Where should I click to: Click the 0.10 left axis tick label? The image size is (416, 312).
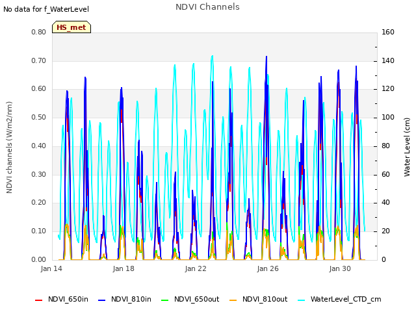coord(39,231)
